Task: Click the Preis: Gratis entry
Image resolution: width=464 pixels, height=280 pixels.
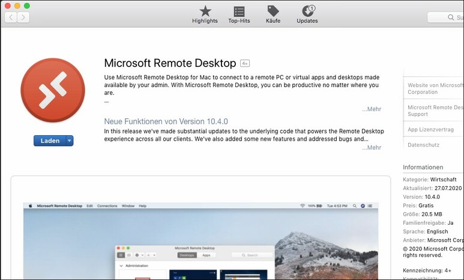Action: point(418,205)
